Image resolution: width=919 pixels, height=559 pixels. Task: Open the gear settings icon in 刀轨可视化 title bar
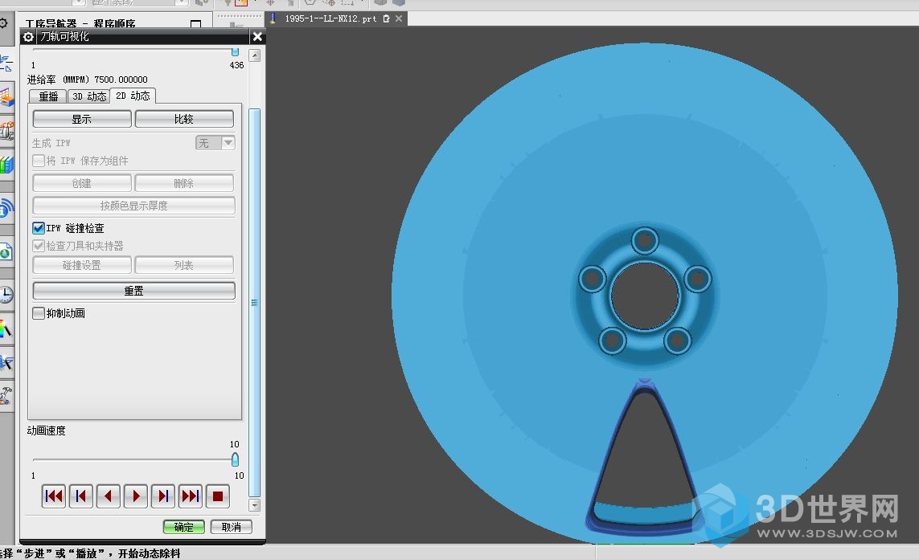pos(28,37)
